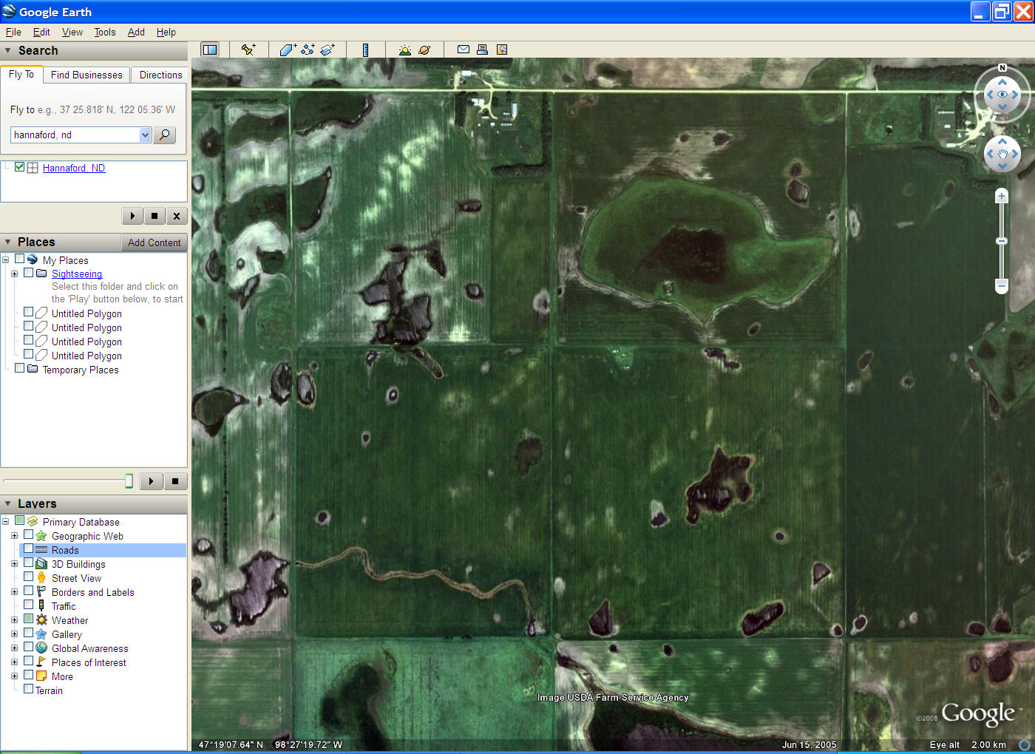Switch to Directions tab
This screenshot has height=754, width=1035.
tap(160, 75)
